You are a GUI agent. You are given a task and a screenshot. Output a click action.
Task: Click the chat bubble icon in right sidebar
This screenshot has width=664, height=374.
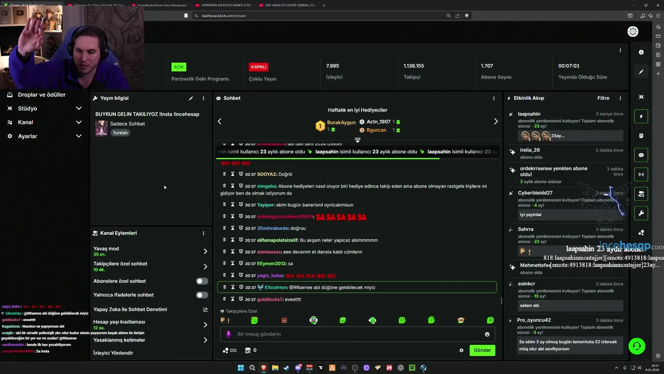(x=641, y=155)
